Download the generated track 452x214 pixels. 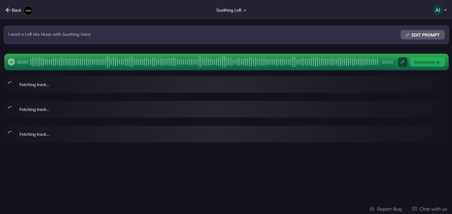tap(427, 62)
